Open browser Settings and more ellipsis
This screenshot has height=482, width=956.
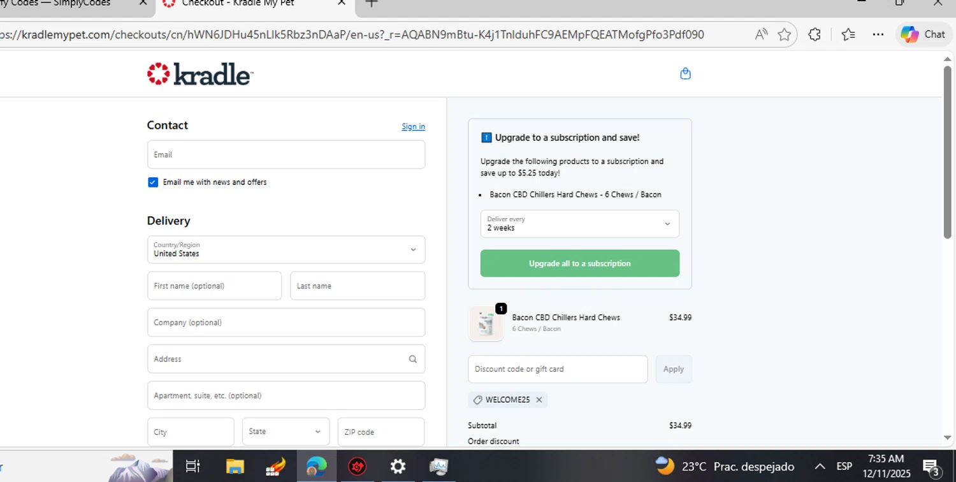878,34
